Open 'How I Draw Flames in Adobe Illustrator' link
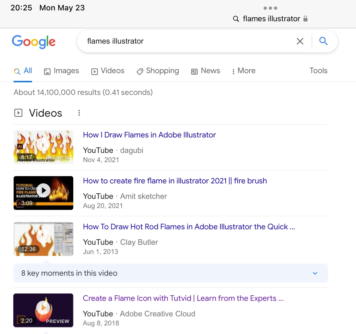This screenshot has width=356, height=334. point(149,135)
